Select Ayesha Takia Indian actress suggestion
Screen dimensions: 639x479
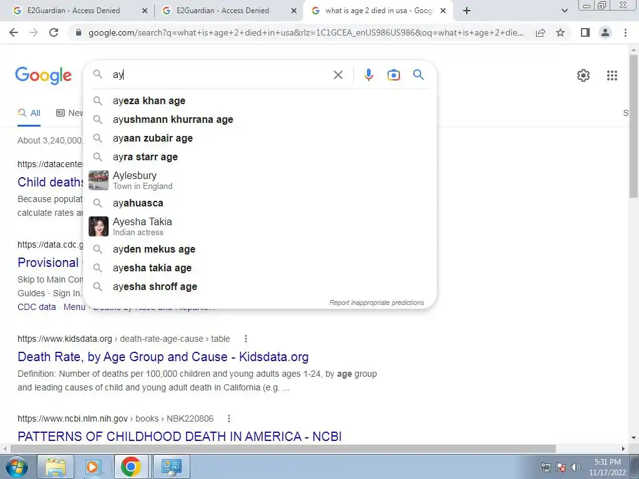[260, 226]
